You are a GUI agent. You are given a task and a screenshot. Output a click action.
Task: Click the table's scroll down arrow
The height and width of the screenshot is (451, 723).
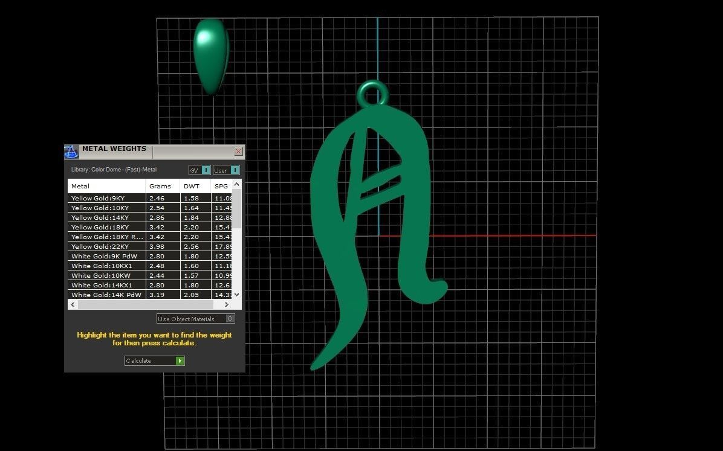point(236,295)
